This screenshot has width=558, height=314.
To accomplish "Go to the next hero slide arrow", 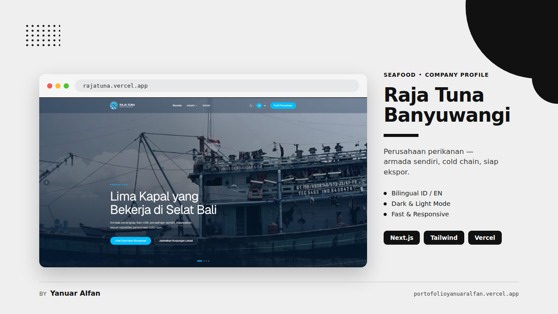I will pos(360,183).
